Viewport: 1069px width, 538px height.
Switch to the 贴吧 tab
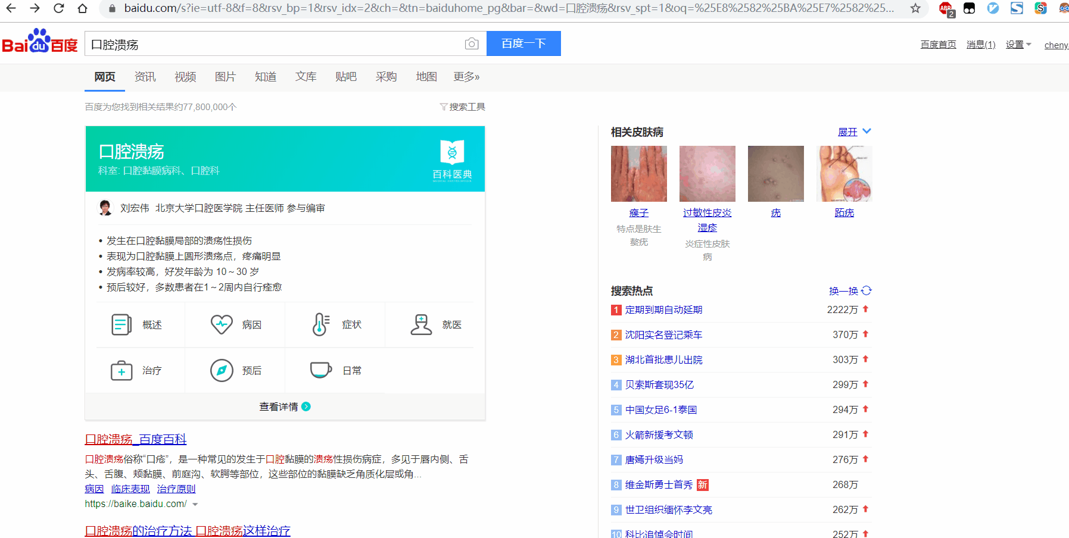pyautogui.click(x=346, y=77)
